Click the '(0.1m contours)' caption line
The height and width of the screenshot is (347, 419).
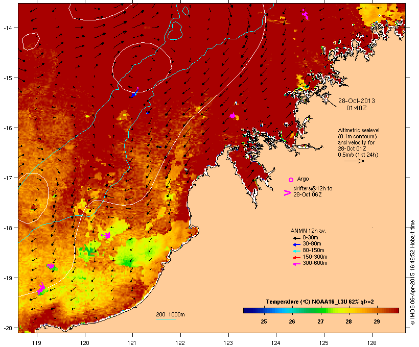click(x=358, y=136)
